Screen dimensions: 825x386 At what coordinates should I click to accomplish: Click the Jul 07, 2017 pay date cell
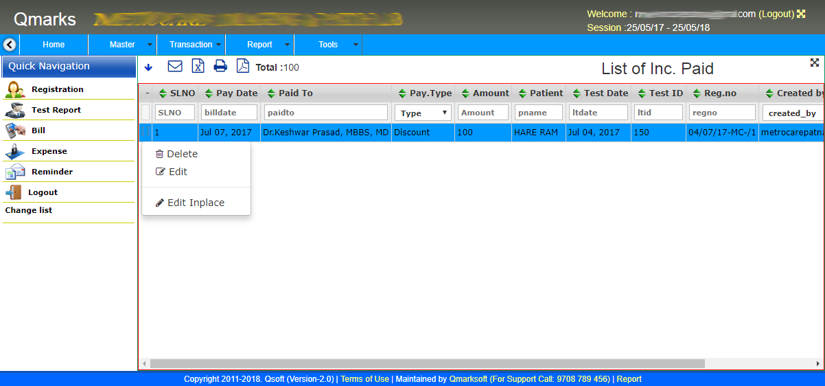point(229,133)
